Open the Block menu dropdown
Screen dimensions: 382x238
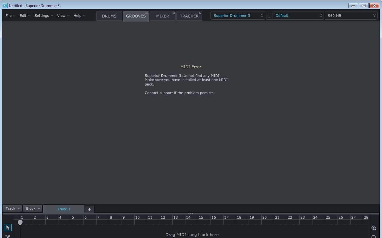(33, 208)
